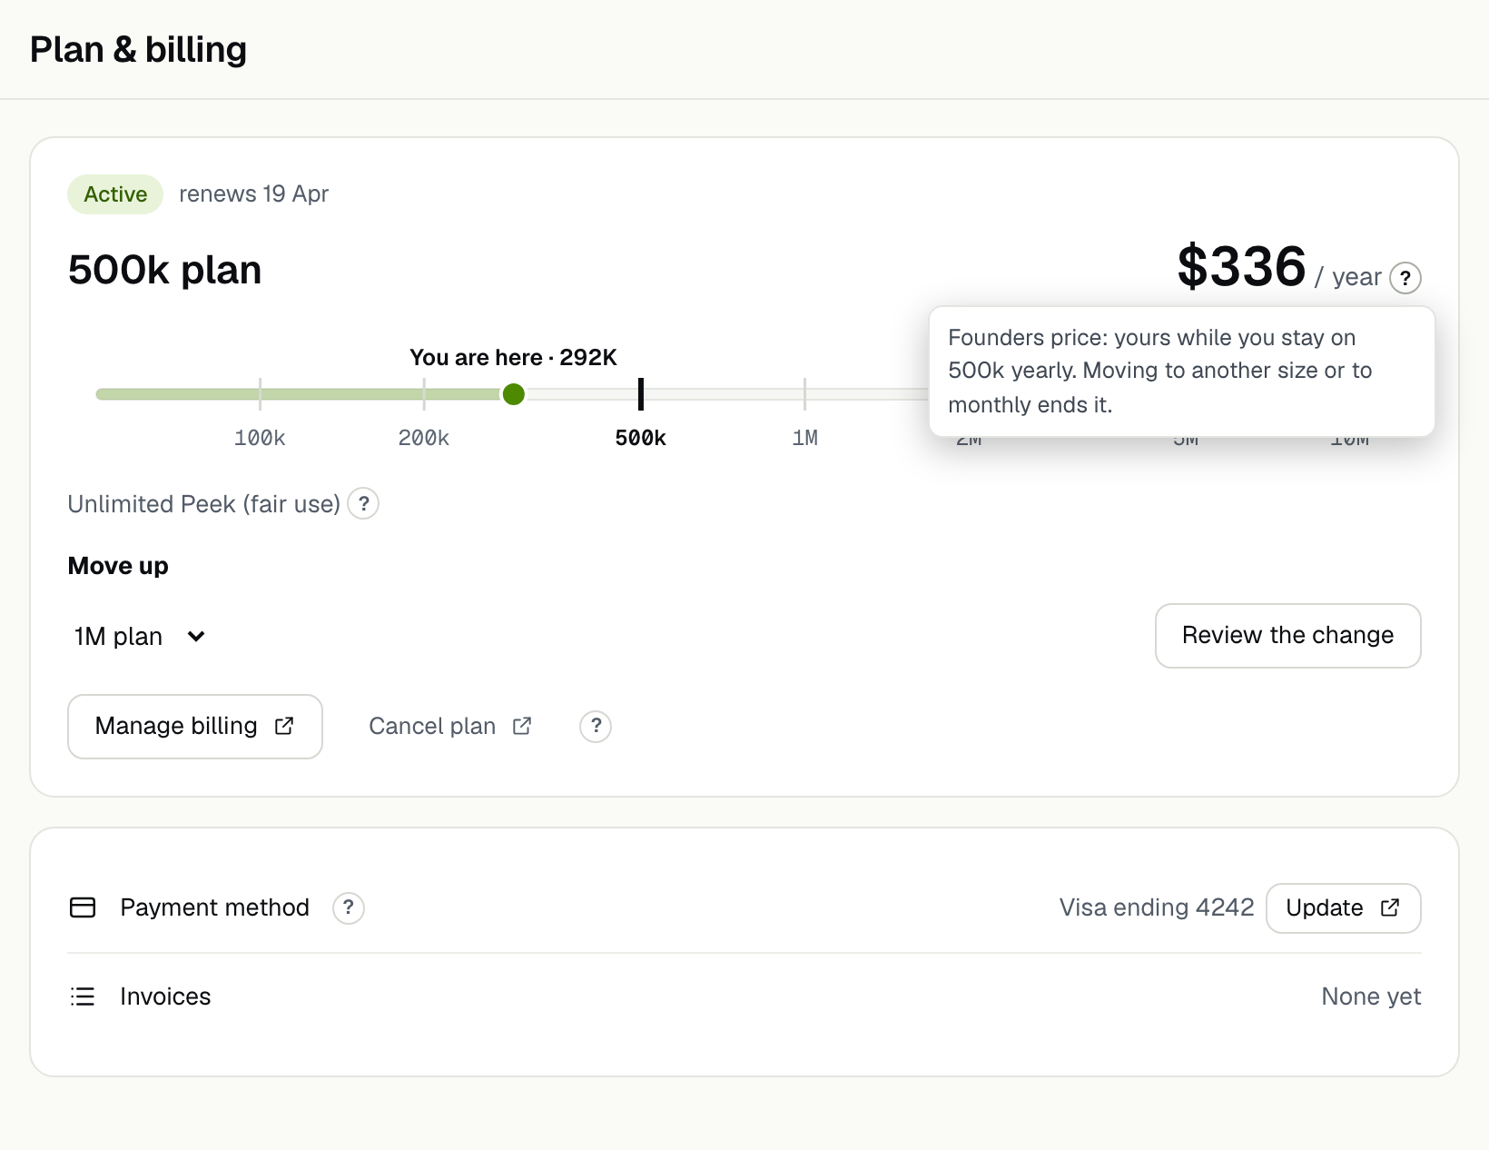This screenshot has height=1150, width=1489.
Task: Click the 200k label on the usage scale
Action: tap(424, 438)
